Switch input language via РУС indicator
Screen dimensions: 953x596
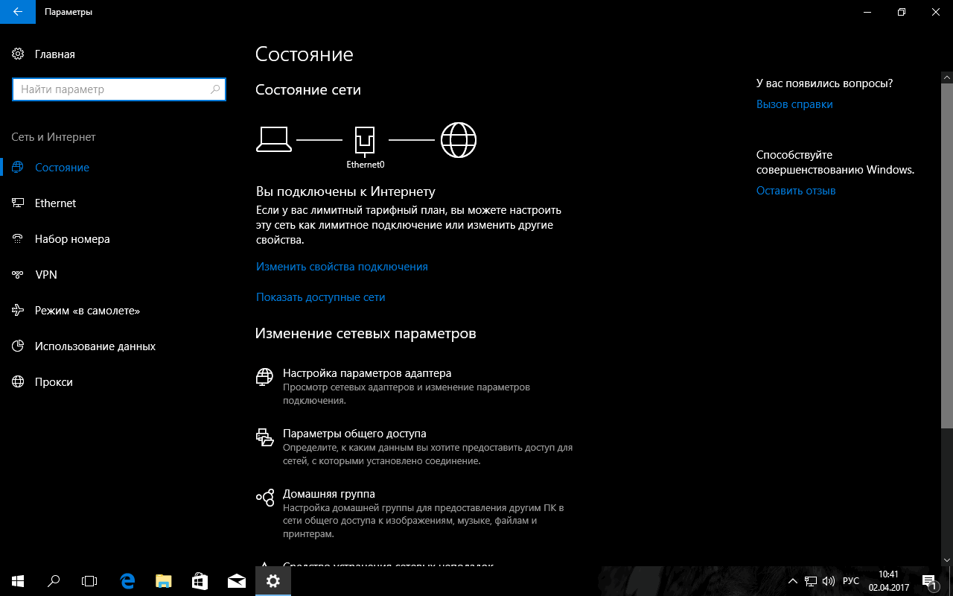[x=851, y=581]
